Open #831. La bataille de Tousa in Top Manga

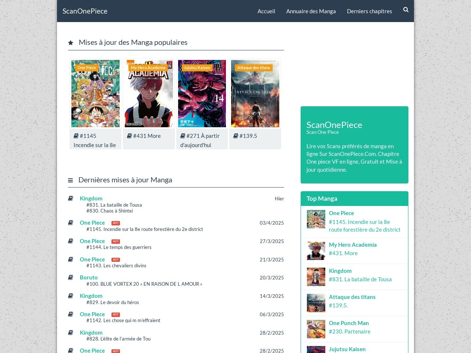[360, 279]
